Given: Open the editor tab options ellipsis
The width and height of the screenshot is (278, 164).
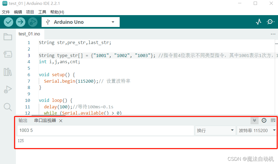Looking at the screenshot, I should click(273, 34).
